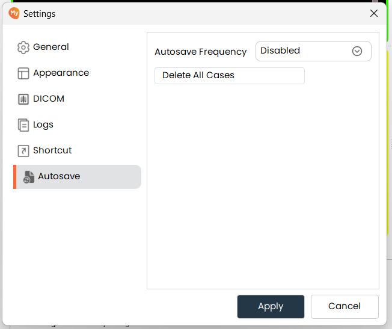392x329 pixels.
Task: Go to the DICOM settings section
Action: click(49, 99)
